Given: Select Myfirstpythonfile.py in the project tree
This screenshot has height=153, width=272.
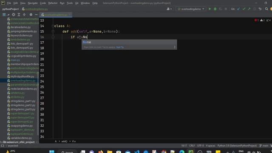Looking at the screenshot, I should [22, 76].
